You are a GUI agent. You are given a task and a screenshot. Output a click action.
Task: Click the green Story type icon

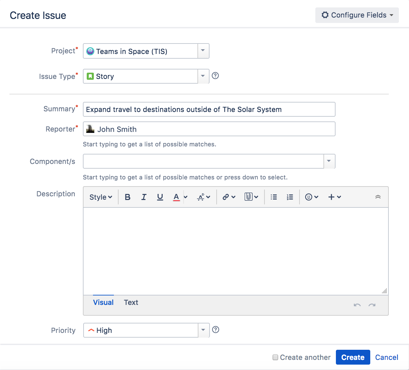[90, 76]
